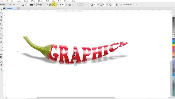Open the Layout menu

point(19,1)
